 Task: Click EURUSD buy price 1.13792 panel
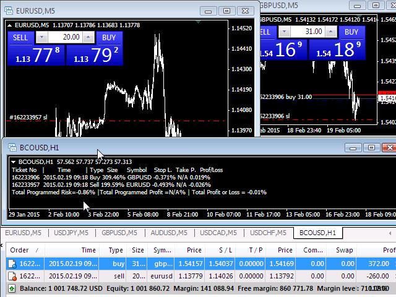(x=95, y=55)
